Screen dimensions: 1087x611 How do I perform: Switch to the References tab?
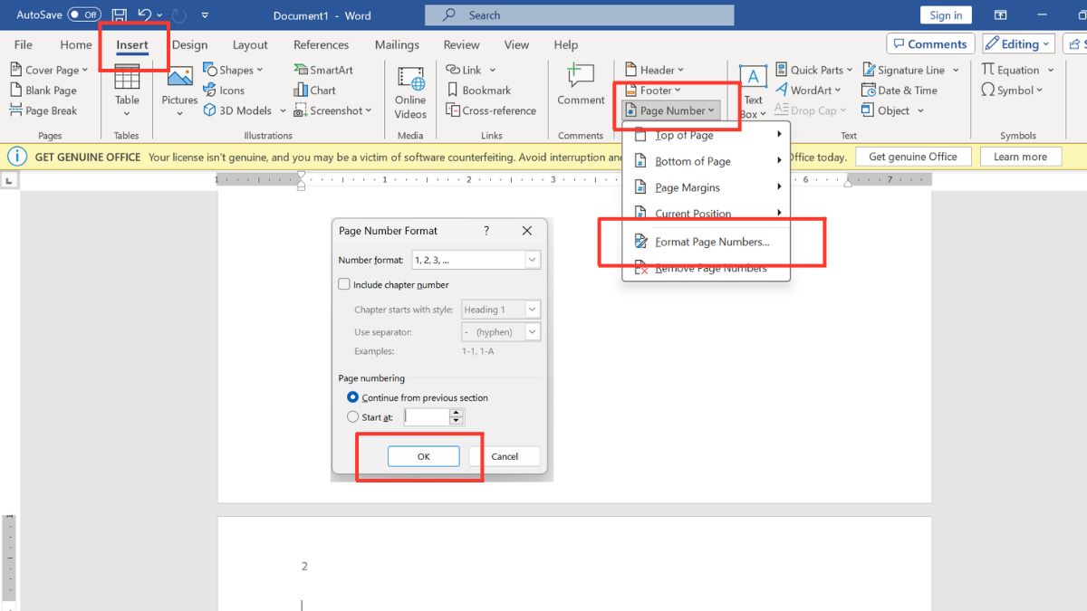coord(321,44)
